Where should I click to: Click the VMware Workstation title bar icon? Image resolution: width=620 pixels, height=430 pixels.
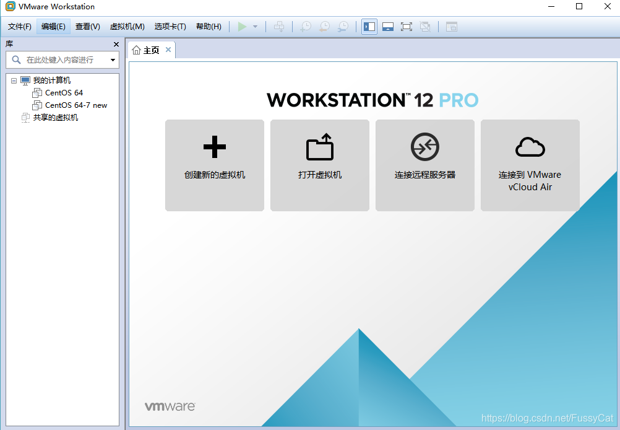click(11, 6)
